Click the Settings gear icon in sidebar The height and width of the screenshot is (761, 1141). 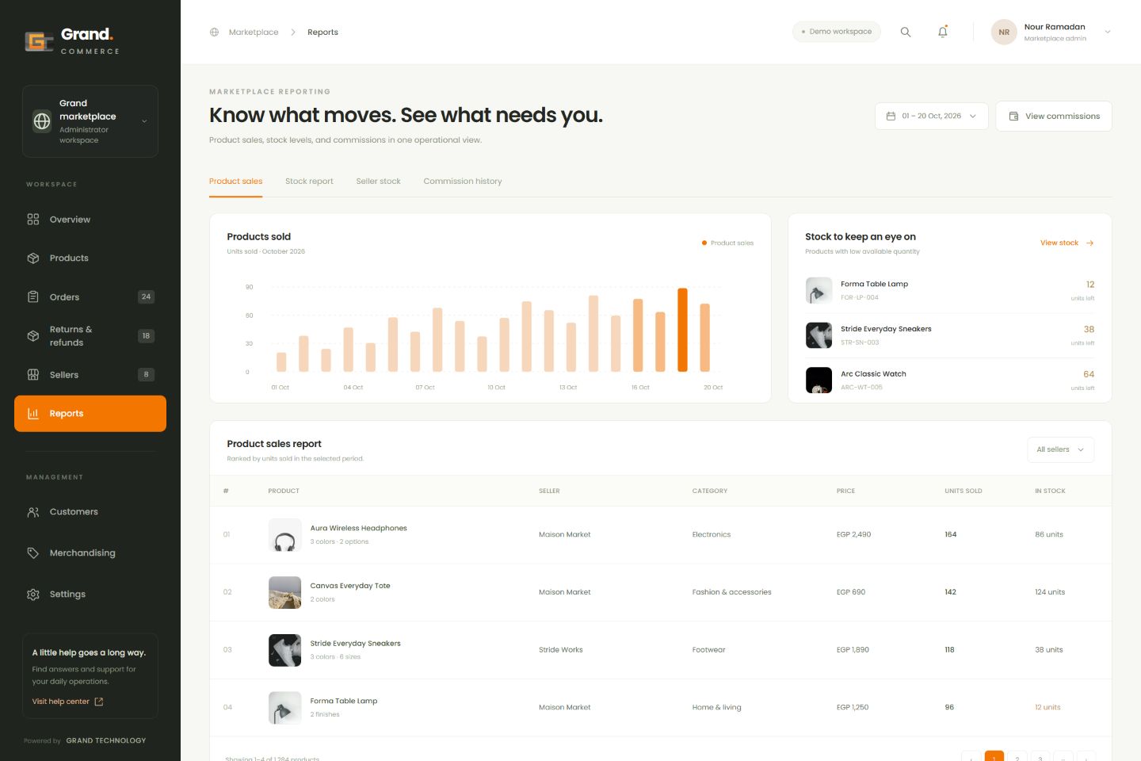click(33, 595)
